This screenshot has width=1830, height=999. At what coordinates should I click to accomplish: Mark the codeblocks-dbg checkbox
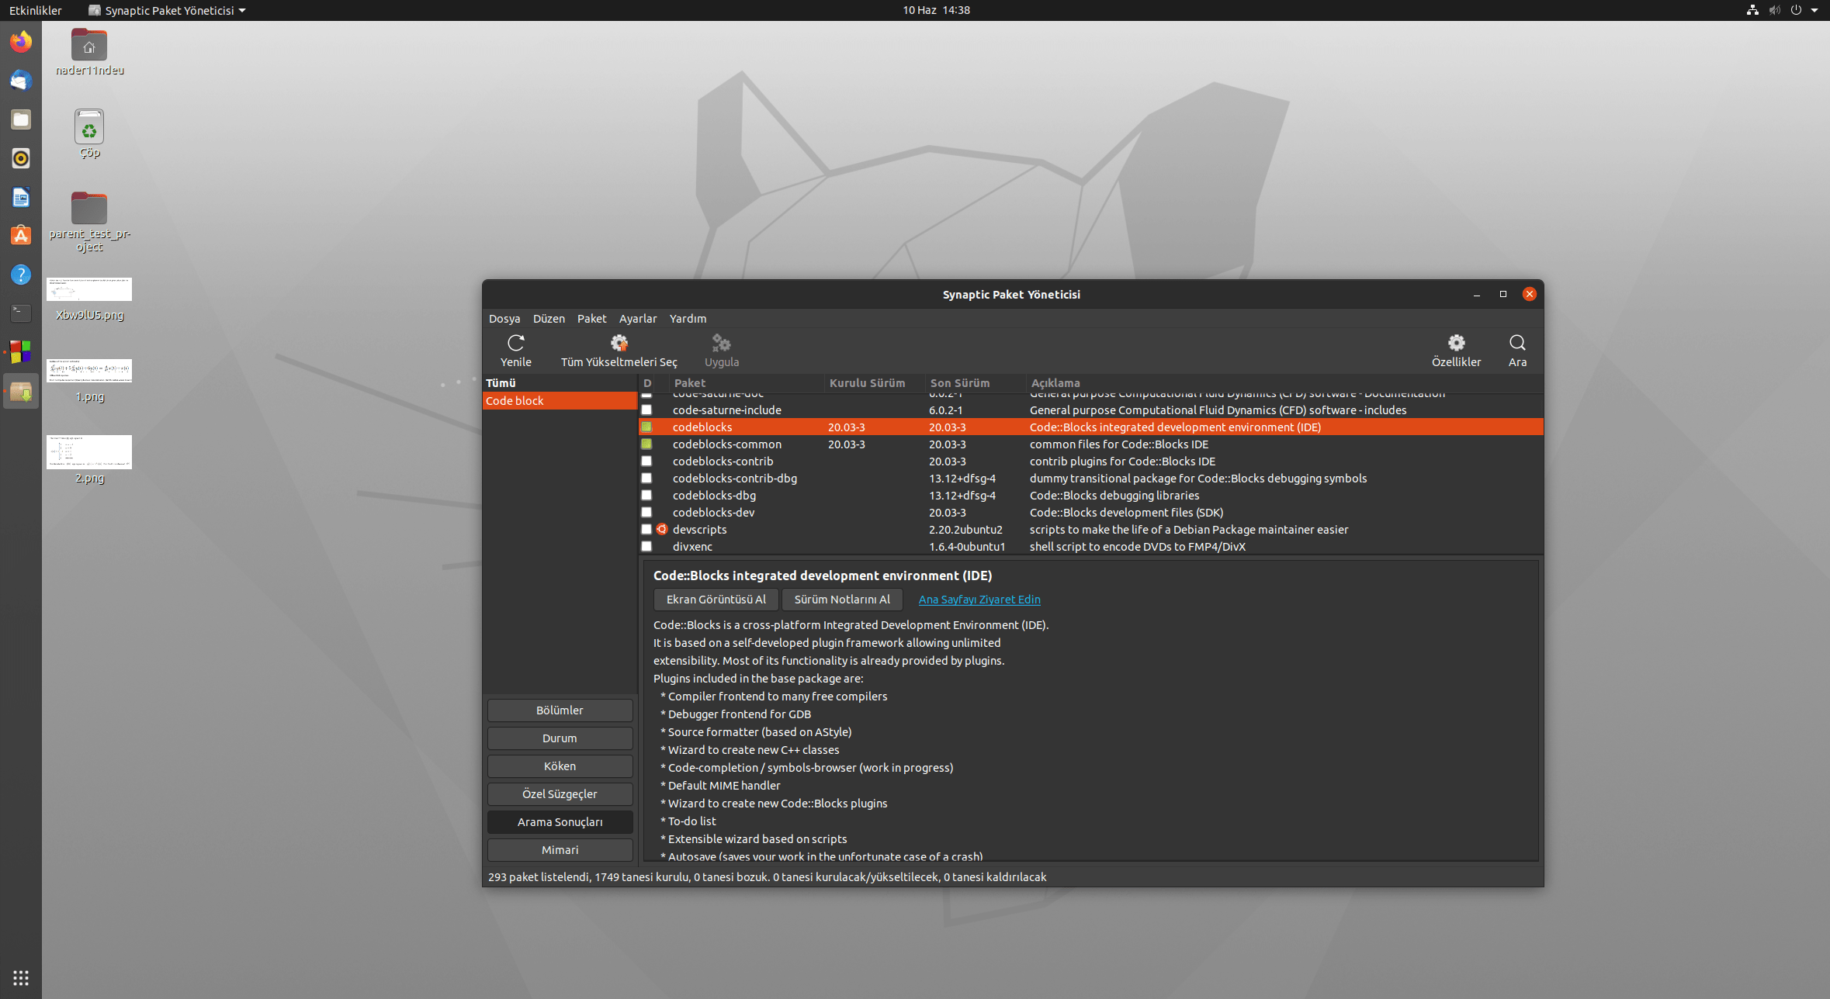coord(646,495)
